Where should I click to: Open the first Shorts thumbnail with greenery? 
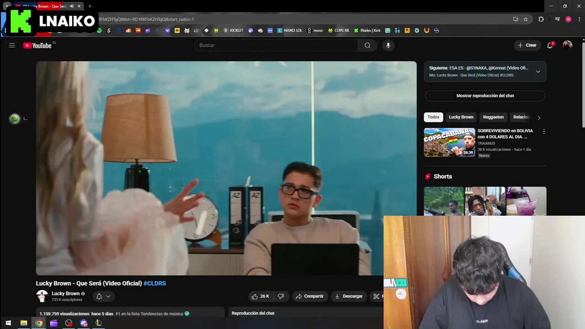click(x=443, y=201)
